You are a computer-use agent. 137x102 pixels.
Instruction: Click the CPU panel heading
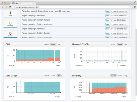[x=8, y=44]
